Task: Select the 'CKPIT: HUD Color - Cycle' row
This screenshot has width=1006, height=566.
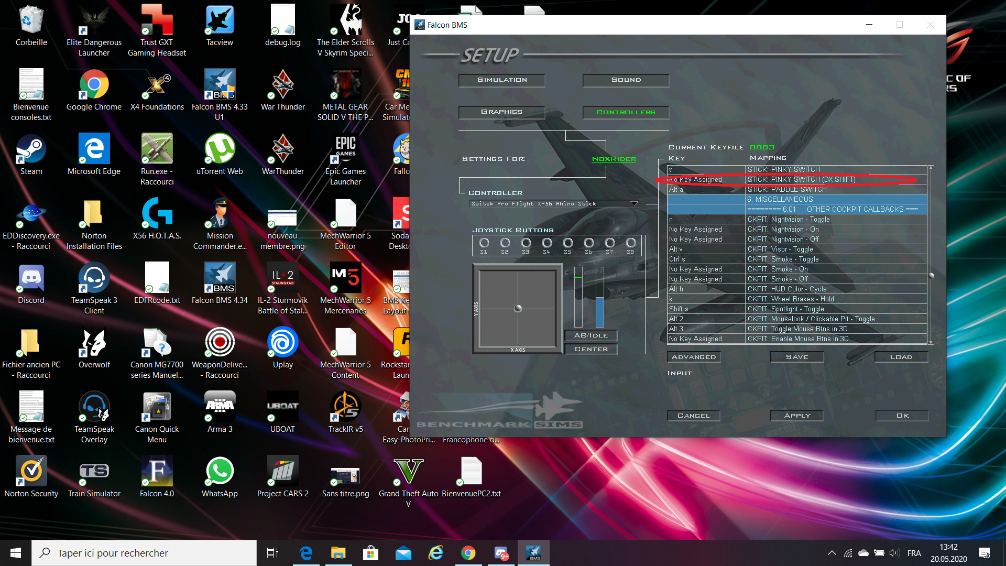Action: coord(797,289)
